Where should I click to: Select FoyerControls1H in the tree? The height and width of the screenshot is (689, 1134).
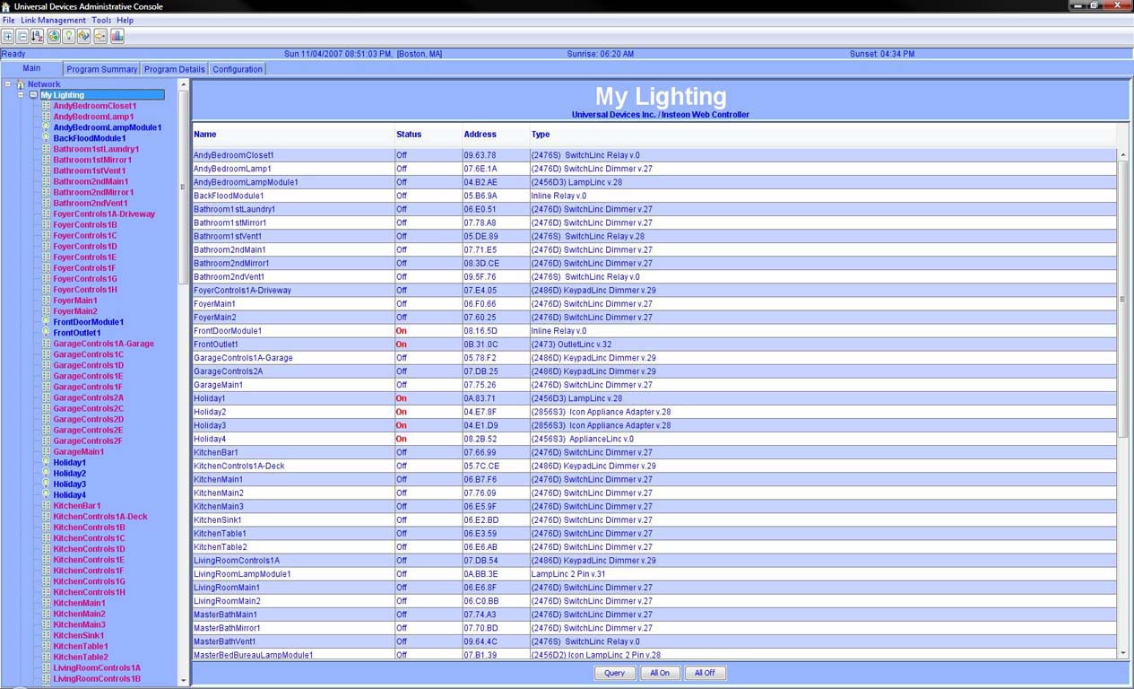click(85, 290)
